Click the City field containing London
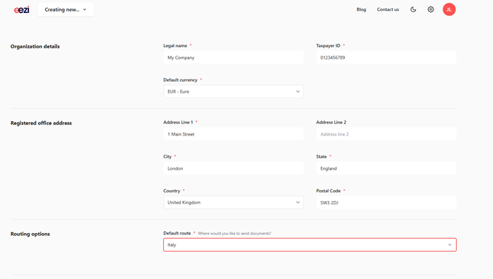The width and height of the screenshot is (493, 279). 233,168
